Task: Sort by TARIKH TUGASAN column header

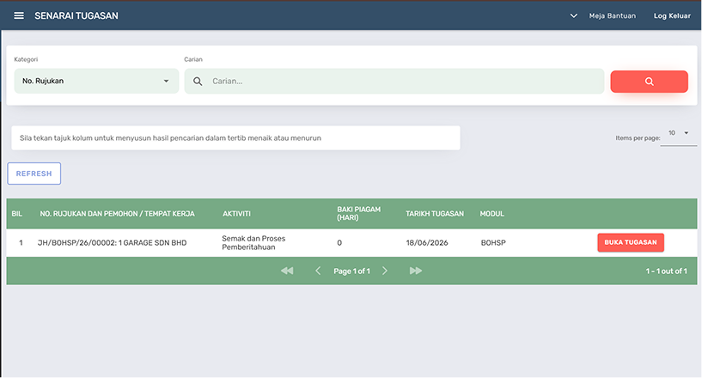Action: coord(435,214)
